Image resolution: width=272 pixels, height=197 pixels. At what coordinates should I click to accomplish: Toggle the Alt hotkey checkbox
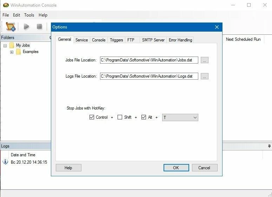pos(144,117)
